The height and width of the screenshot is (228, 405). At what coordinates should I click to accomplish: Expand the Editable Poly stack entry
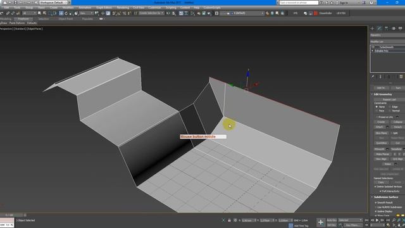[x=373, y=51]
